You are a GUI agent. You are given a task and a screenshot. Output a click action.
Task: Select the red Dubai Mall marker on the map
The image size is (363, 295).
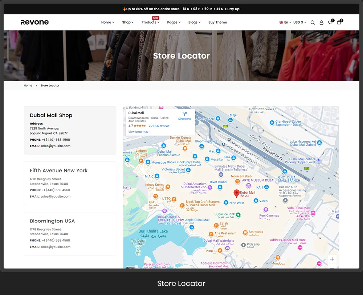click(237, 192)
